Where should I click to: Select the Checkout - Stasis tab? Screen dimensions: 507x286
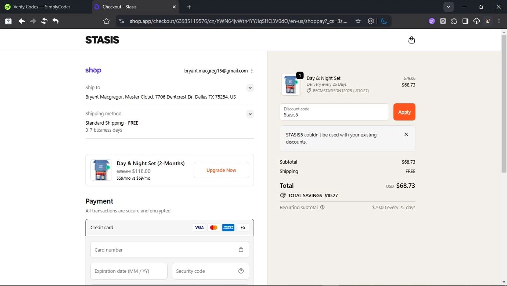point(135,7)
